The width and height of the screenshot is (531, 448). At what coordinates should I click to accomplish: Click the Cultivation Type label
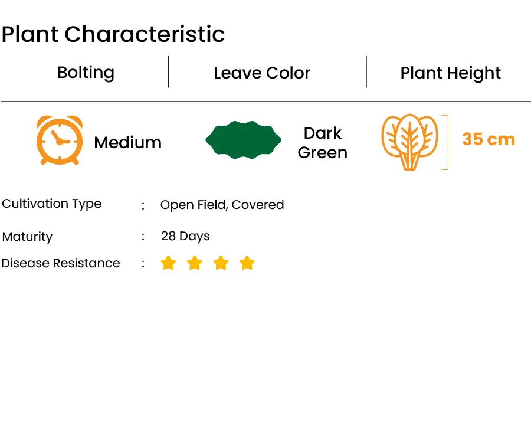tap(51, 204)
